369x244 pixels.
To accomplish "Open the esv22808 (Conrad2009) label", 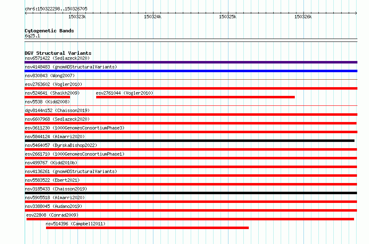I will click(52, 215).
